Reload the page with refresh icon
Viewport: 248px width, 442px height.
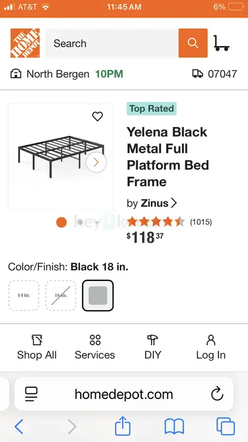(217, 394)
